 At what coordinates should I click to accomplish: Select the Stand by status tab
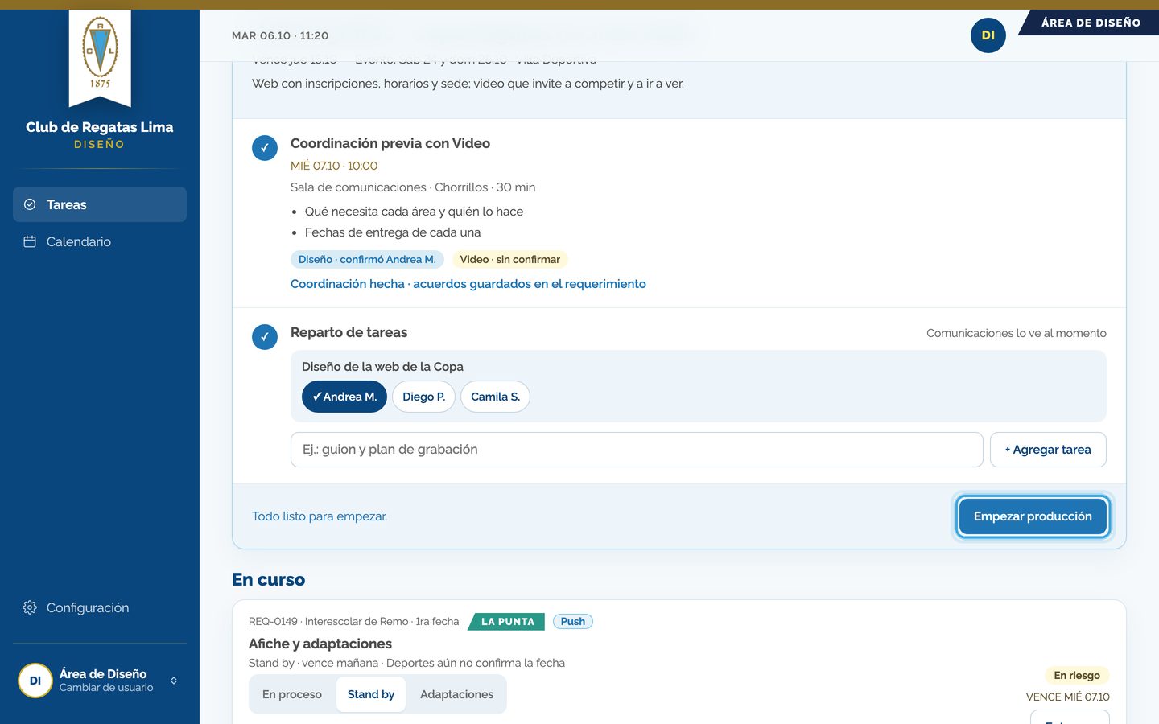click(371, 694)
